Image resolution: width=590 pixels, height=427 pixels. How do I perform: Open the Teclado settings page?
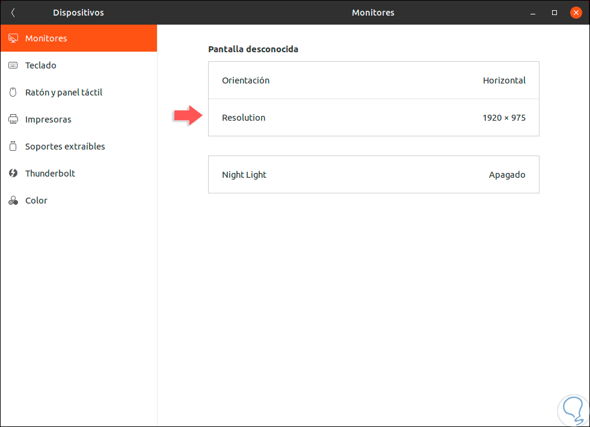click(x=79, y=65)
